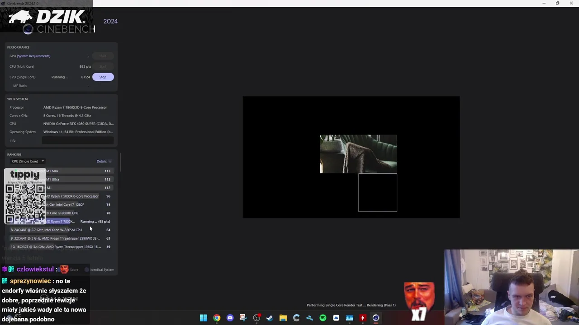Select the Apple M1 Max ranking row
Screen dimensions: 579x325
coord(61,171)
